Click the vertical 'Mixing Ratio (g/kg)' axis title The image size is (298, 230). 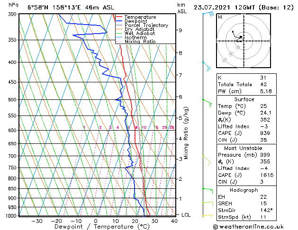pyautogui.click(x=186, y=133)
